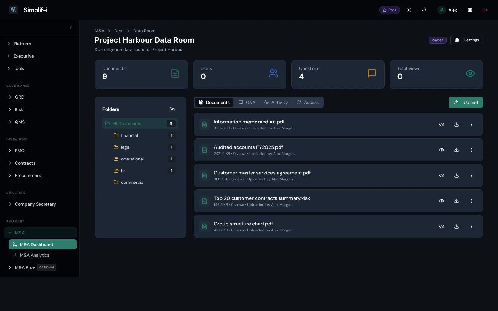Open the top bar settings gear
The height and width of the screenshot is (311, 498).
[x=470, y=10]
